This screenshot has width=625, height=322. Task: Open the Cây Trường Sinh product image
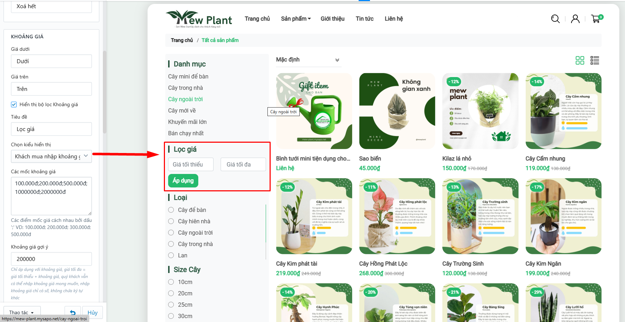(x=480, y=216)
